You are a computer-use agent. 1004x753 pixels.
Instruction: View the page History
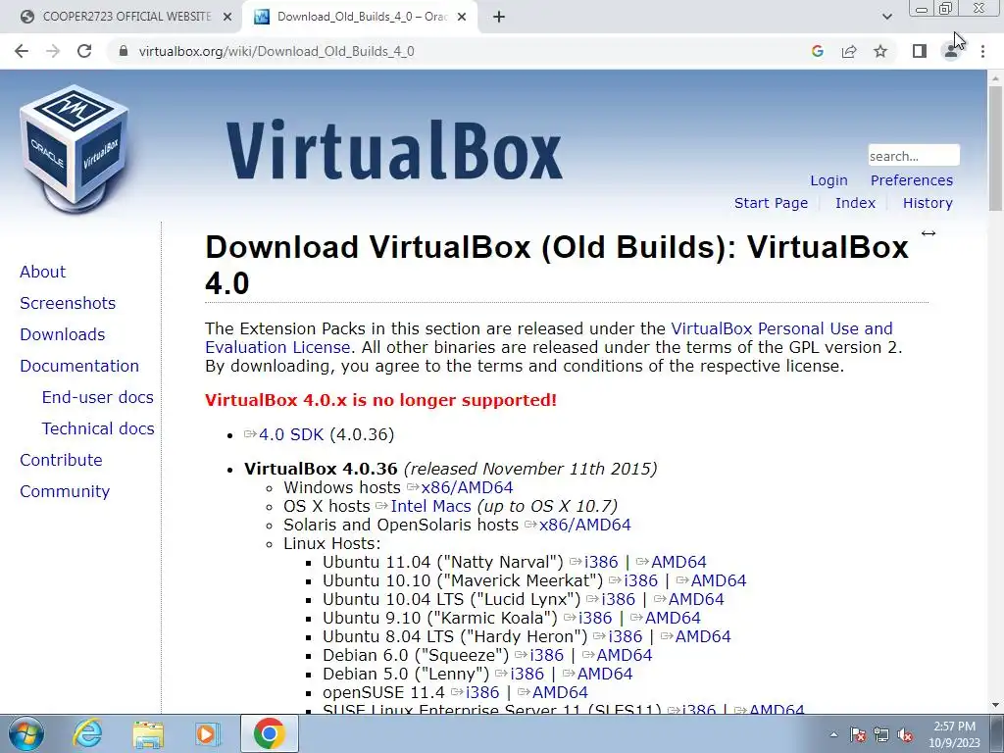pyautogui.click(x=928, y=203)
